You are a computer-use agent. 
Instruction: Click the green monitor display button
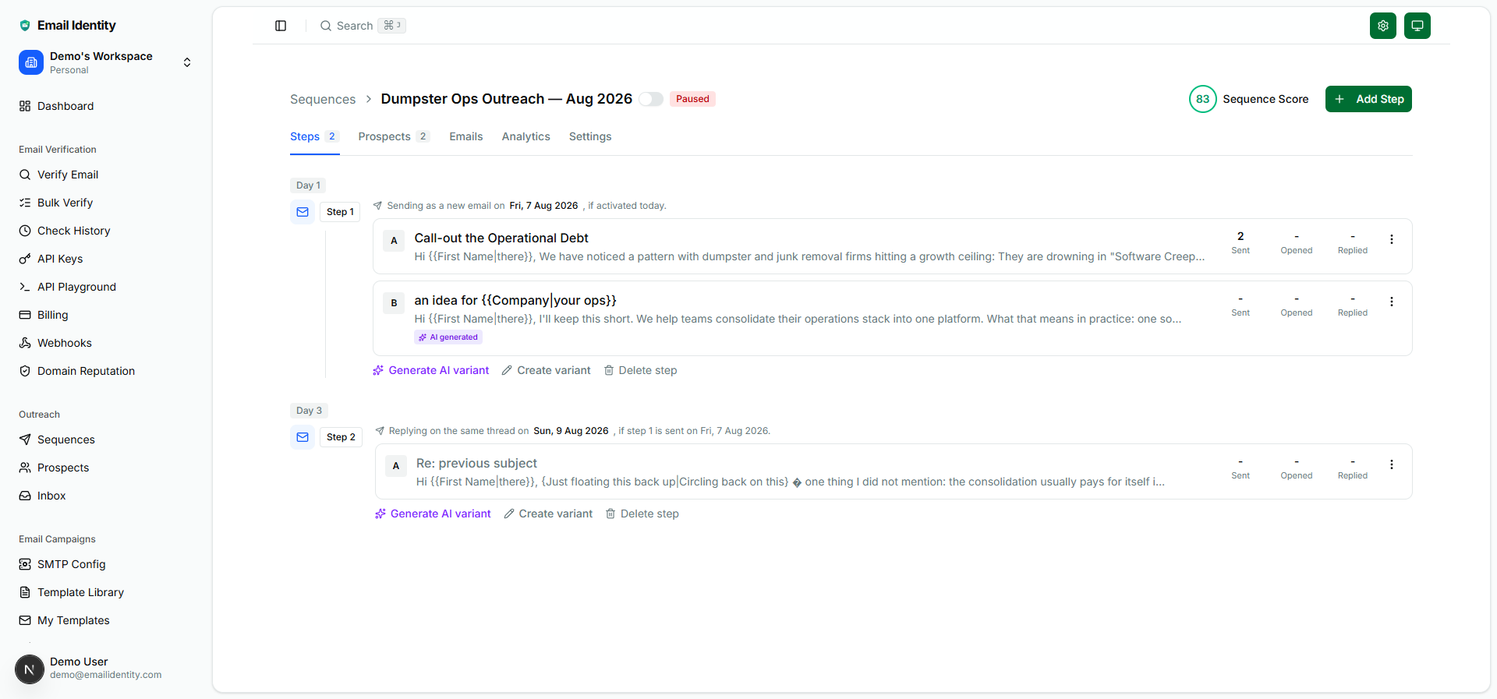1417,26
